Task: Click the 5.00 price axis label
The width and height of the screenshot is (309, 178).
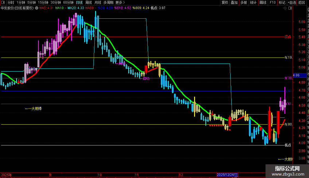Action: 302,67
